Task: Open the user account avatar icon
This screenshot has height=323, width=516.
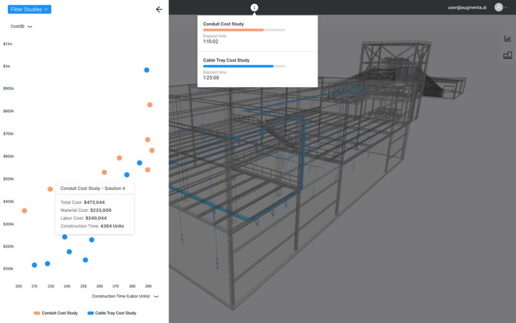Action: [x=498, y=7]
